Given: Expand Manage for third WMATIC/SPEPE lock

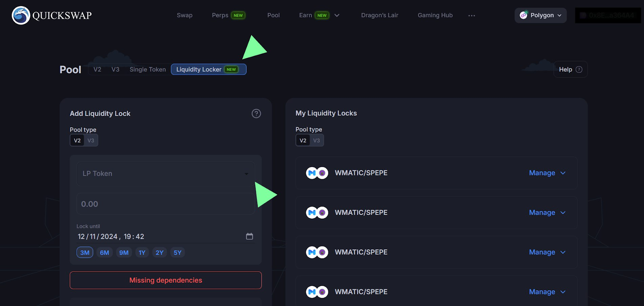Looking at the screenshot, I should (x=547, y=252).
